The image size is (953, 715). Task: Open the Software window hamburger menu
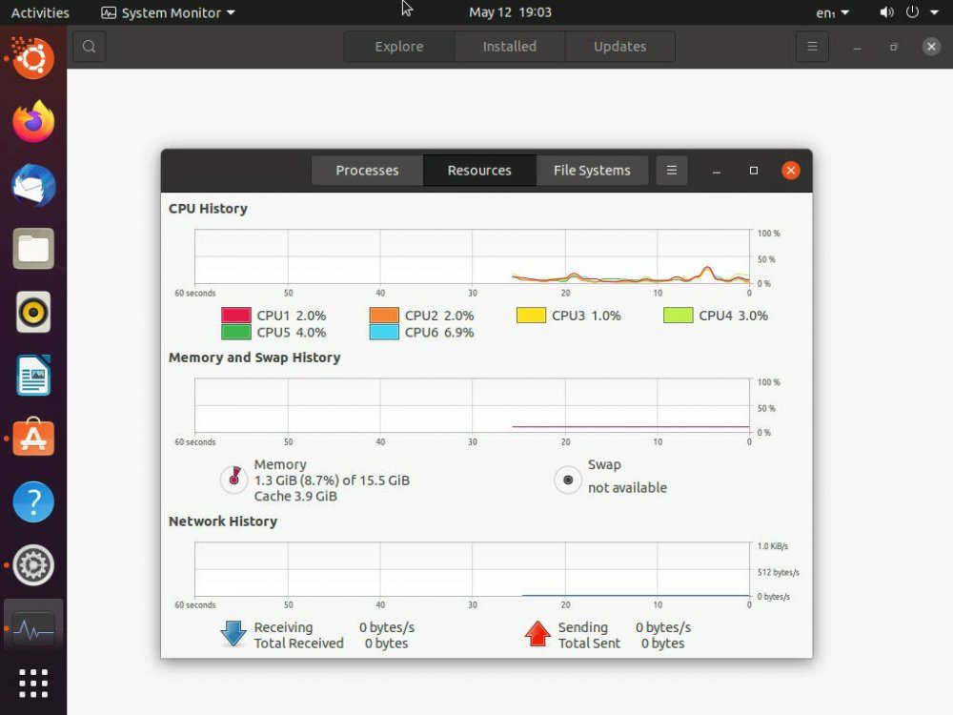click(x=812, y=46)
